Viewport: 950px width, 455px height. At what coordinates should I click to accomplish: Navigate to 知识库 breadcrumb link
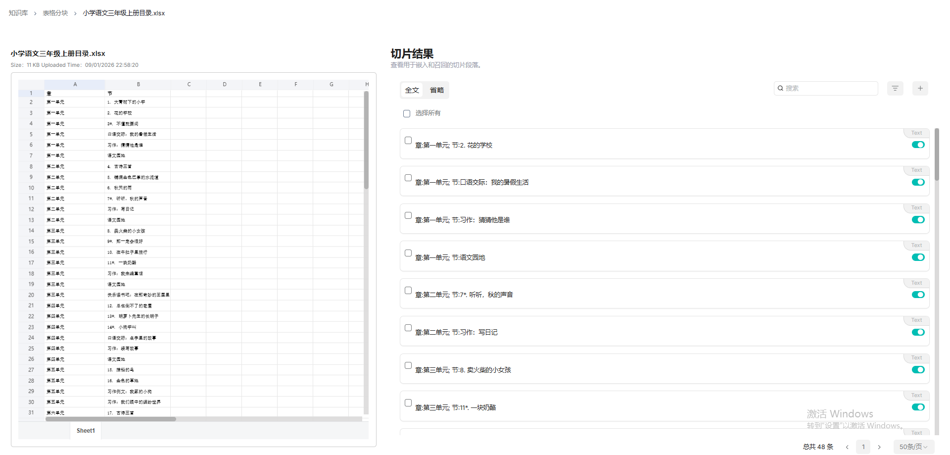point(18,13)
